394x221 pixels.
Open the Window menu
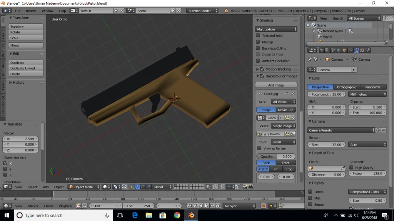tap(47, 11)
